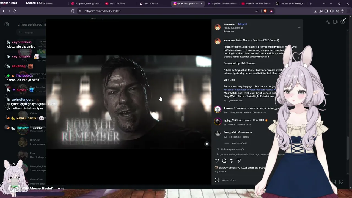This screenshot has height=198, width=352.
Task: Open 1ranveer6 commenter avatar
Action: click(x=218, y=109)
